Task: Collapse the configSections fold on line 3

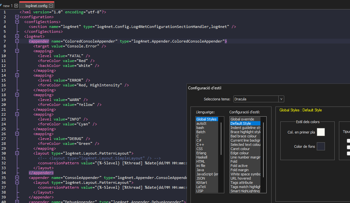Action: click(17, 22)
